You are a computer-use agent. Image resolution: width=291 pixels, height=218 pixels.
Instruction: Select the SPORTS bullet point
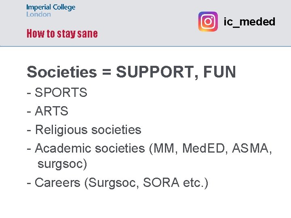click(61, 92)
